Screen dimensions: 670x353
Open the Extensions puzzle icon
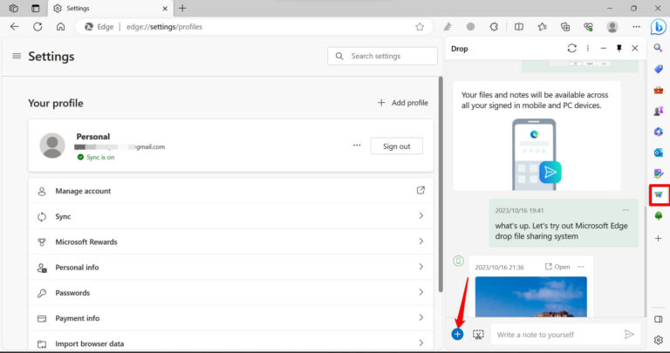coord(494,27)
